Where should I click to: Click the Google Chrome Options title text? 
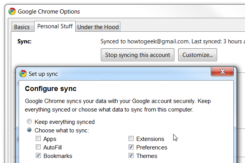tap(49, 12)
